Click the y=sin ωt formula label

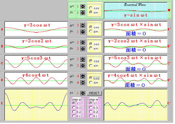pos(136,15)
